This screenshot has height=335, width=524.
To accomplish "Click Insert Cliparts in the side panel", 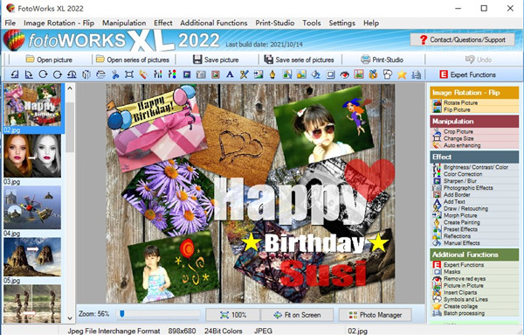I will [x=460, y=292].
